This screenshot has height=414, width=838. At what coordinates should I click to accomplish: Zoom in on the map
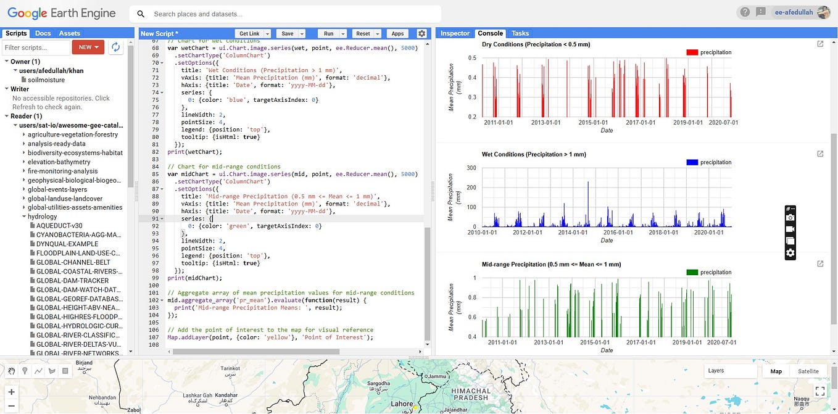pyautogui.click(x=12, y=392)
